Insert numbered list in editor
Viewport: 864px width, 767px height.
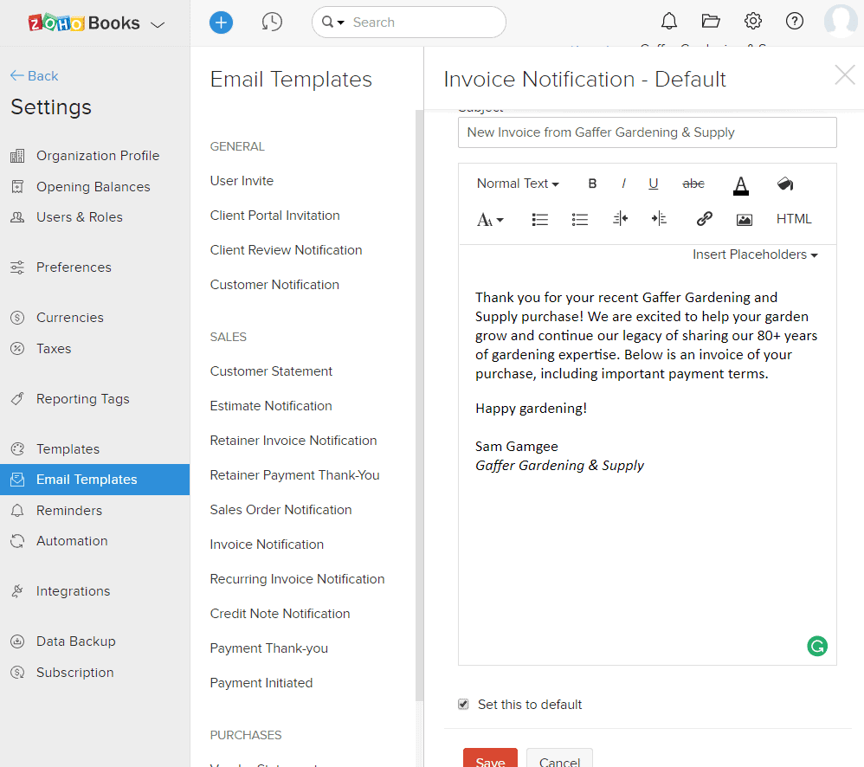540,219
